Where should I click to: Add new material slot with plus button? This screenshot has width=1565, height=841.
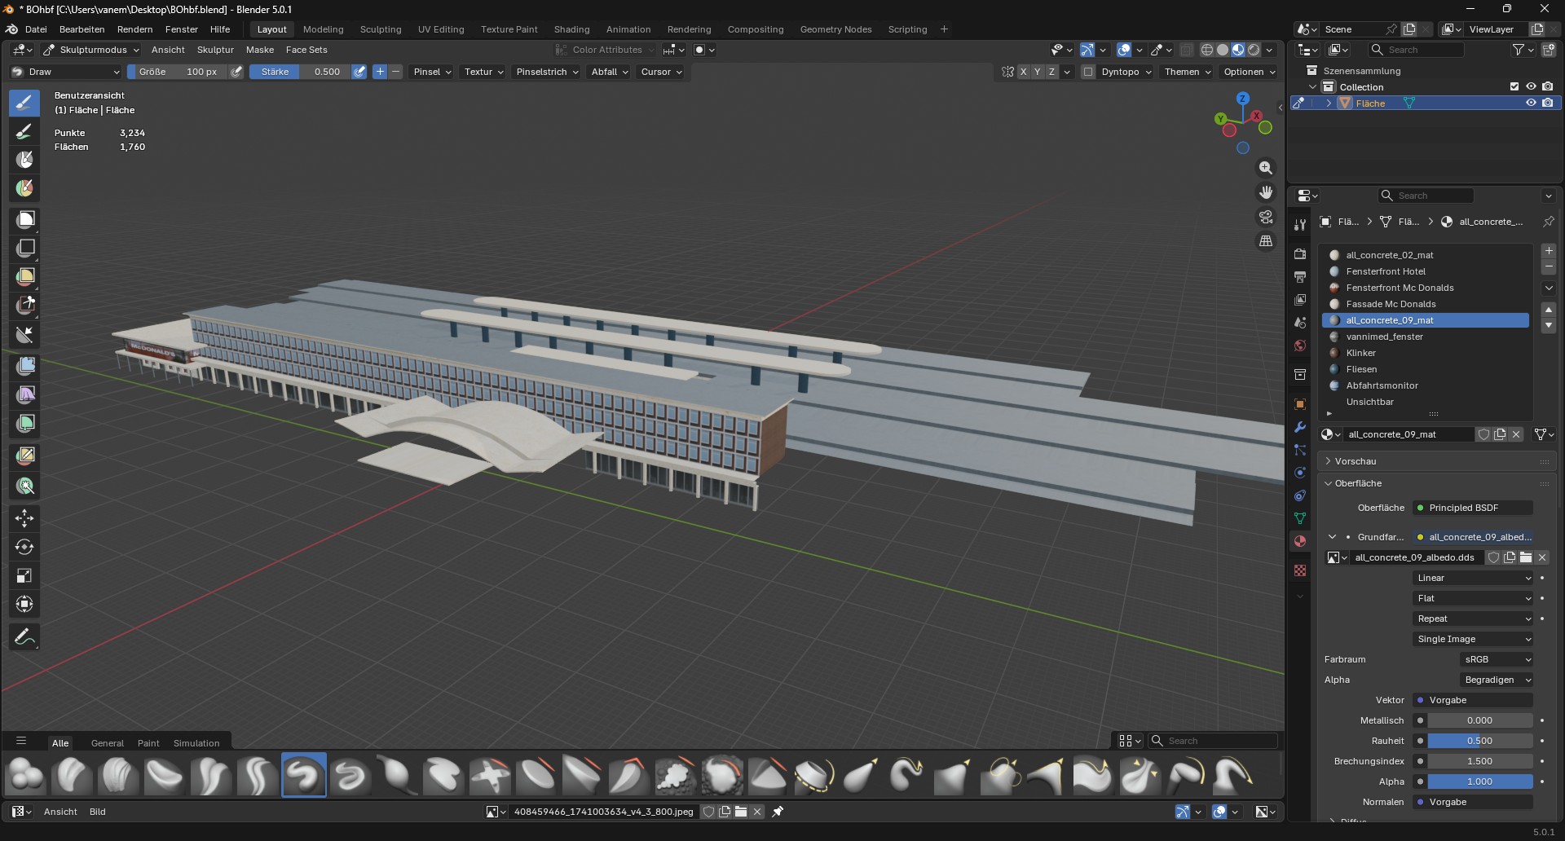pyautogui.click(x=1549, y=252)
